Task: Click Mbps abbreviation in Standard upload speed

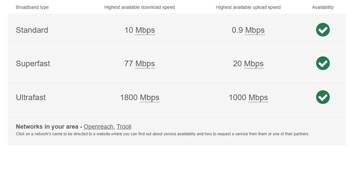Action: [254, 30]
